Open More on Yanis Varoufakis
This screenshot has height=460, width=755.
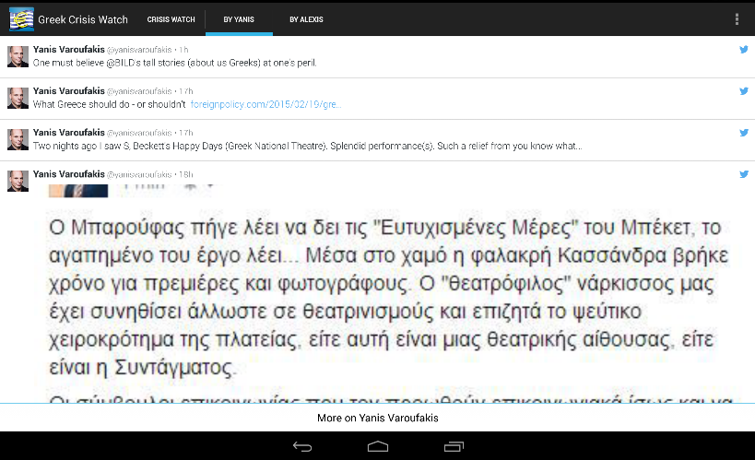[378, 418]
